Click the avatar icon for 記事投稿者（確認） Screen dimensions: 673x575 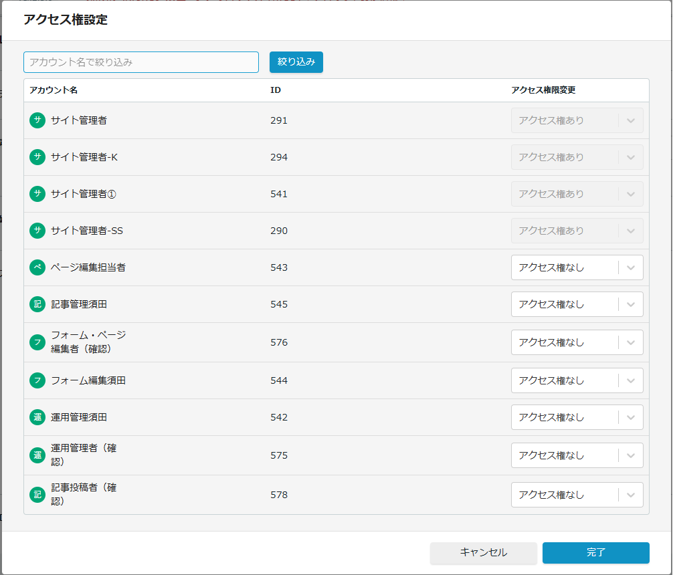click(x=37, y=495)
